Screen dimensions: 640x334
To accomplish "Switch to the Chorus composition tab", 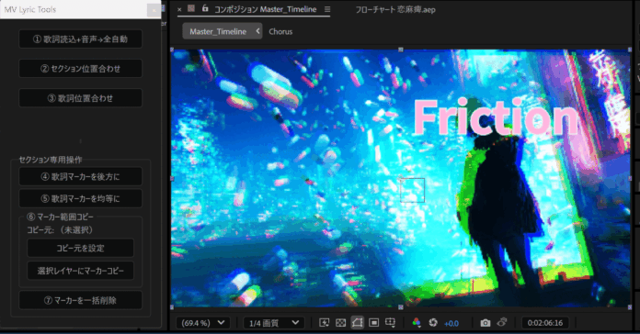I will [280, 31].
